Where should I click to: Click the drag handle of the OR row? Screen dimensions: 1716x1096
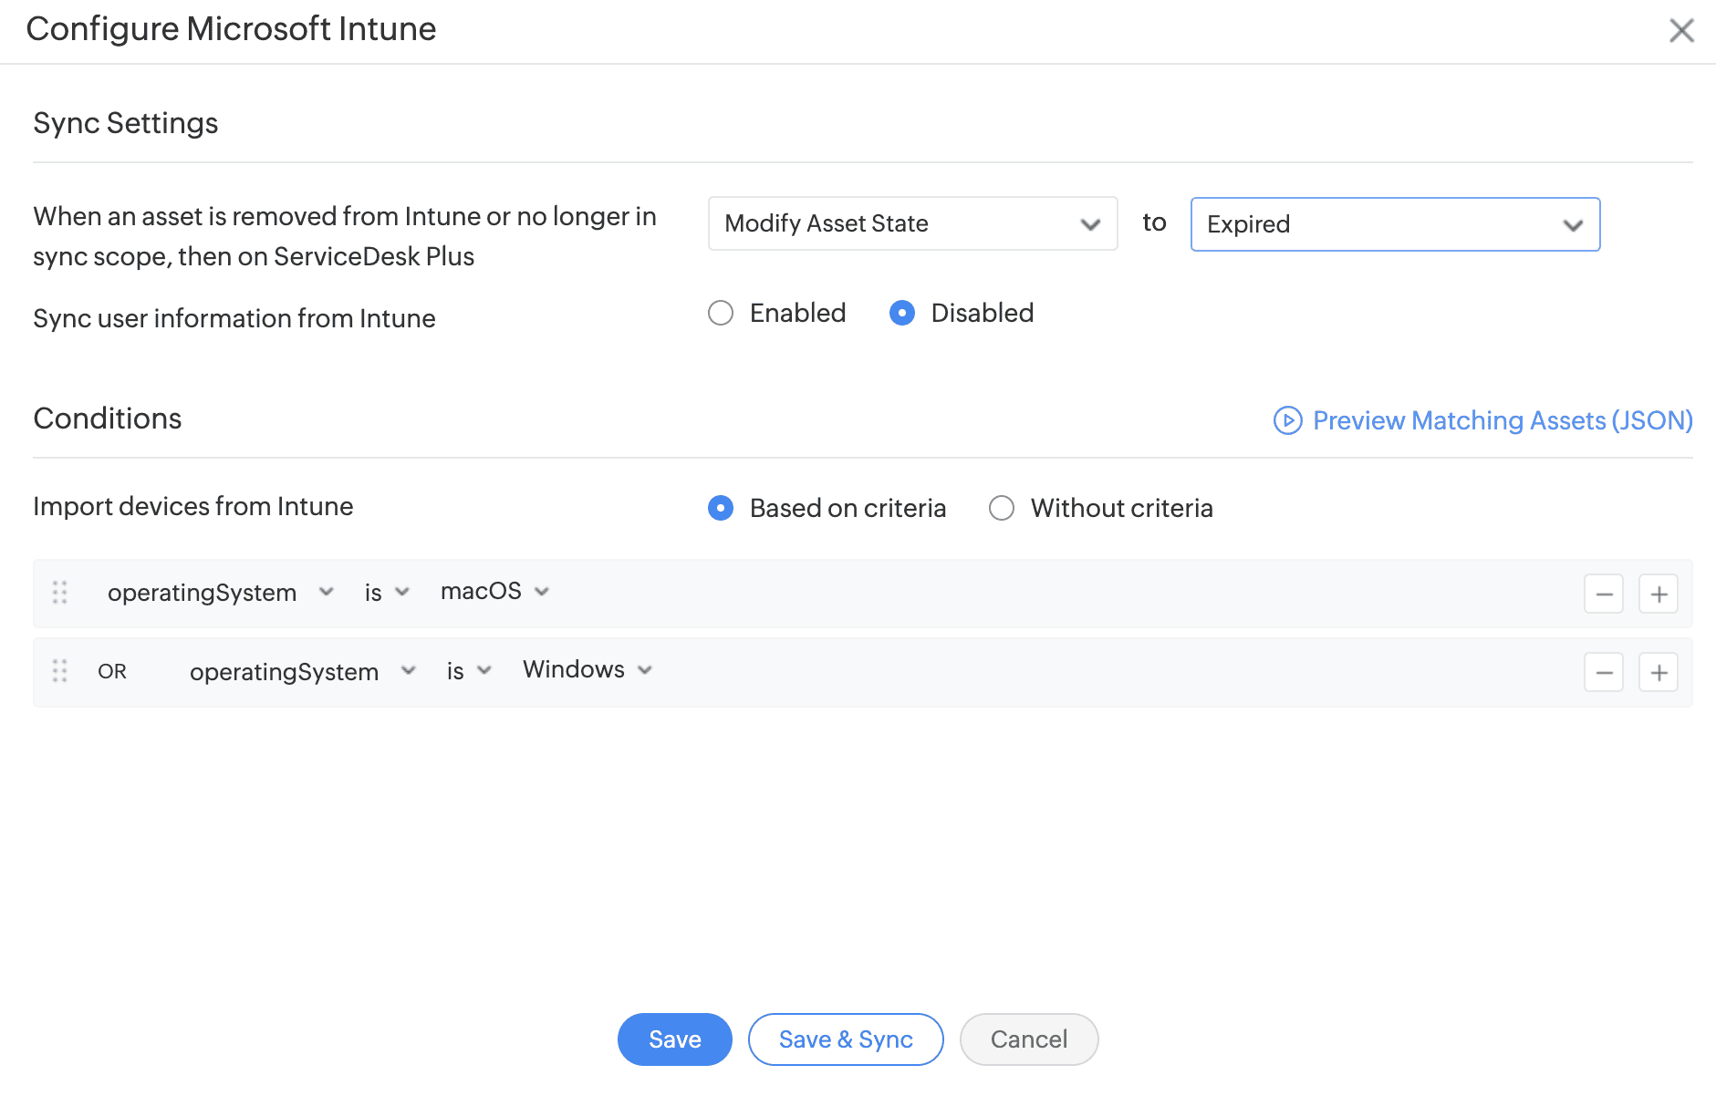pos(60,671)
